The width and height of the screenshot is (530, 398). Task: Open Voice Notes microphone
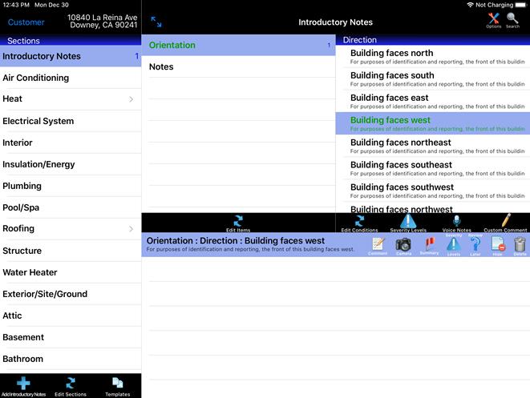tap(456, 223)
